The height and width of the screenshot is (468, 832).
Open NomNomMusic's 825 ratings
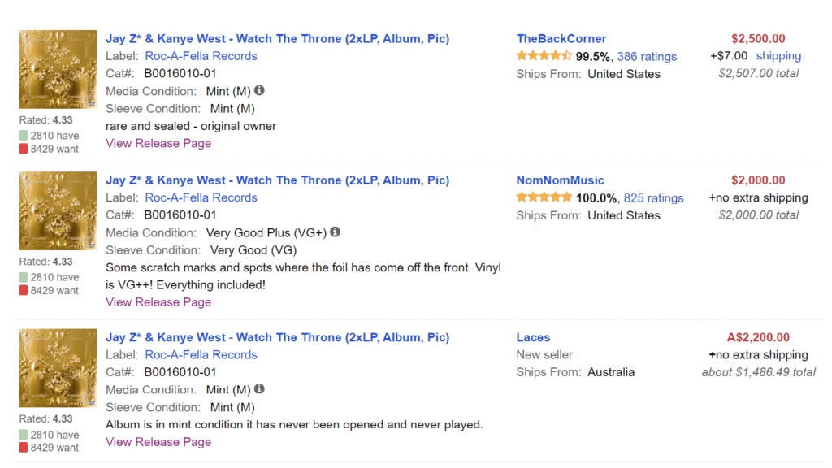point(653,197)
